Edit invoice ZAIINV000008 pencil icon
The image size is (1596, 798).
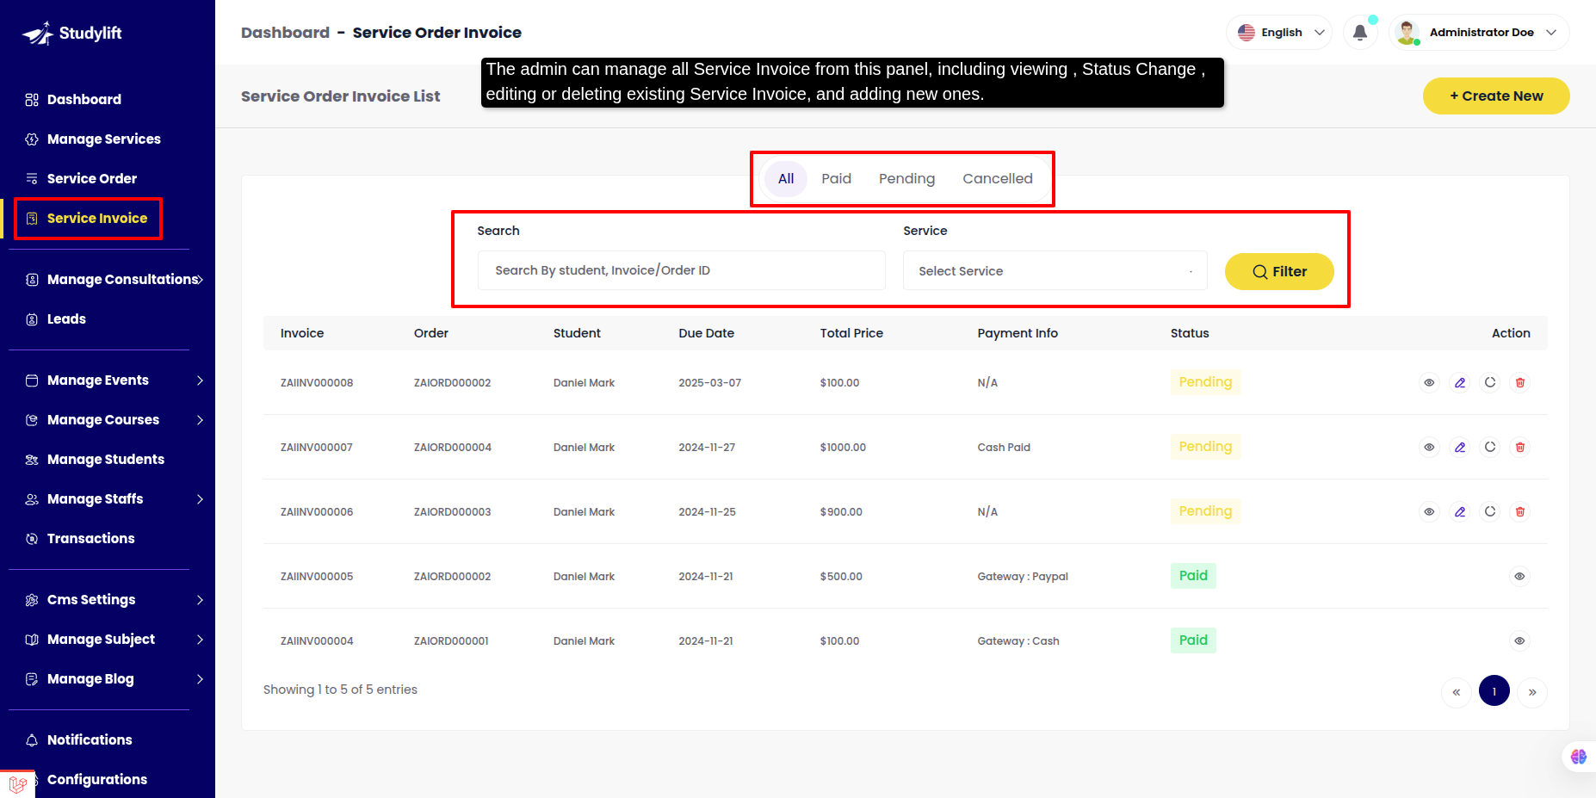pyautogui.click(x=1460, y=382)
